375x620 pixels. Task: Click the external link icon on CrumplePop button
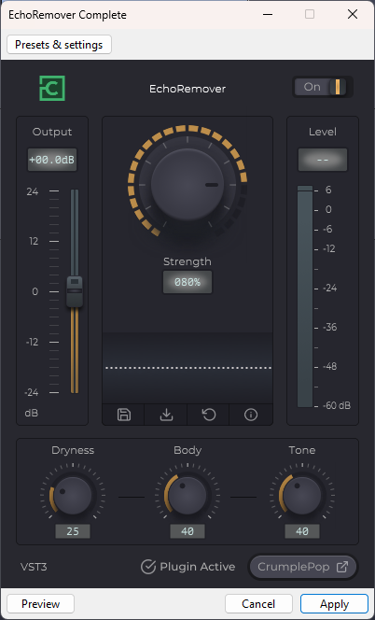click(x=342, y=567)
